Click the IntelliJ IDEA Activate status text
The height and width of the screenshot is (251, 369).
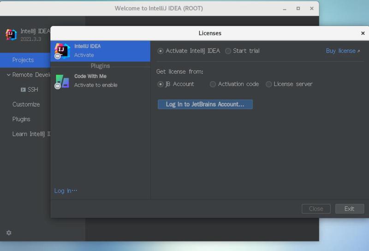tap(84, 55)
